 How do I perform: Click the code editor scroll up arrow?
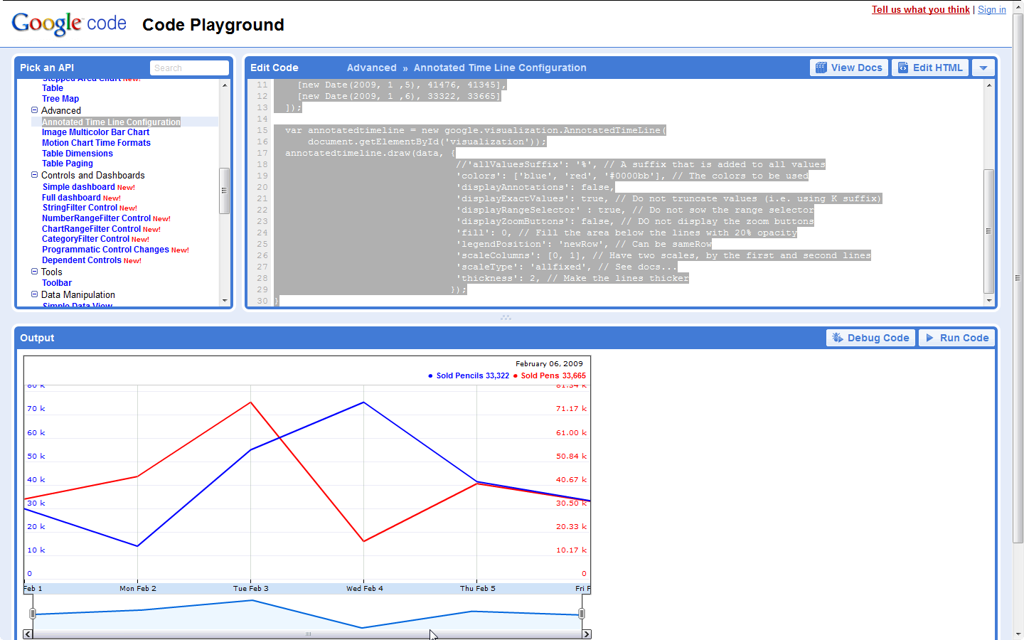pos(988,85)
